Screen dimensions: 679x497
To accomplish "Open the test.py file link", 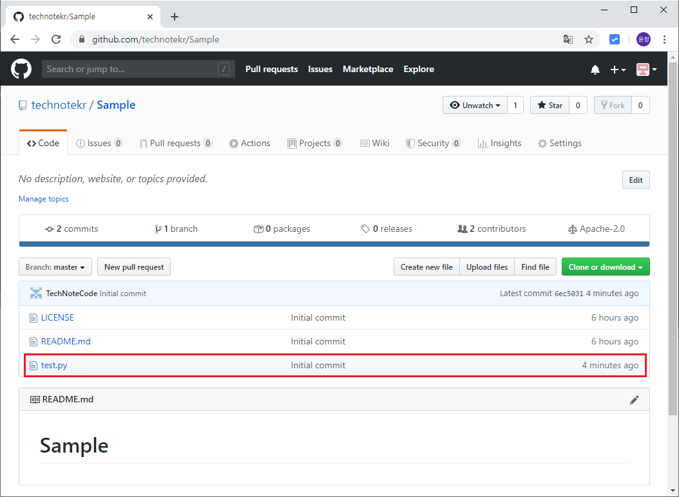I will (x=54, y=365).
